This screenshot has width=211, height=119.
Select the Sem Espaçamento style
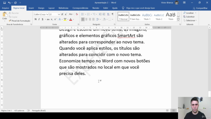pyautogui.click(x=135, y=17)
